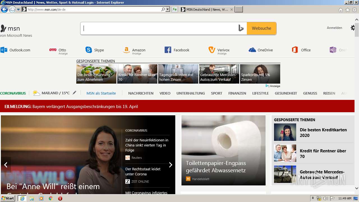The image size is (359, 202).
Task: Close the MSN Deutschland tab
Action: coord(231,10)
